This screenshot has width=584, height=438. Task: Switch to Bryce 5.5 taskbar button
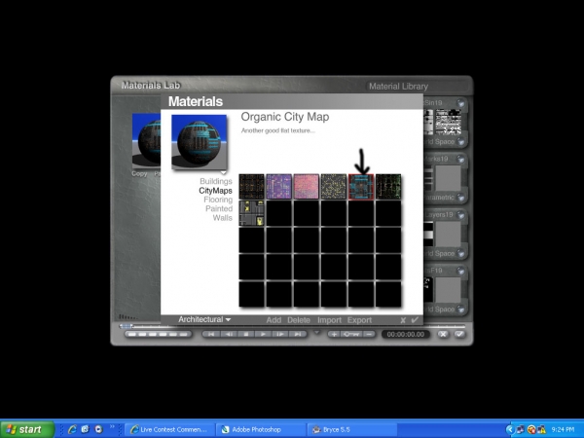(x=352, y=430)
